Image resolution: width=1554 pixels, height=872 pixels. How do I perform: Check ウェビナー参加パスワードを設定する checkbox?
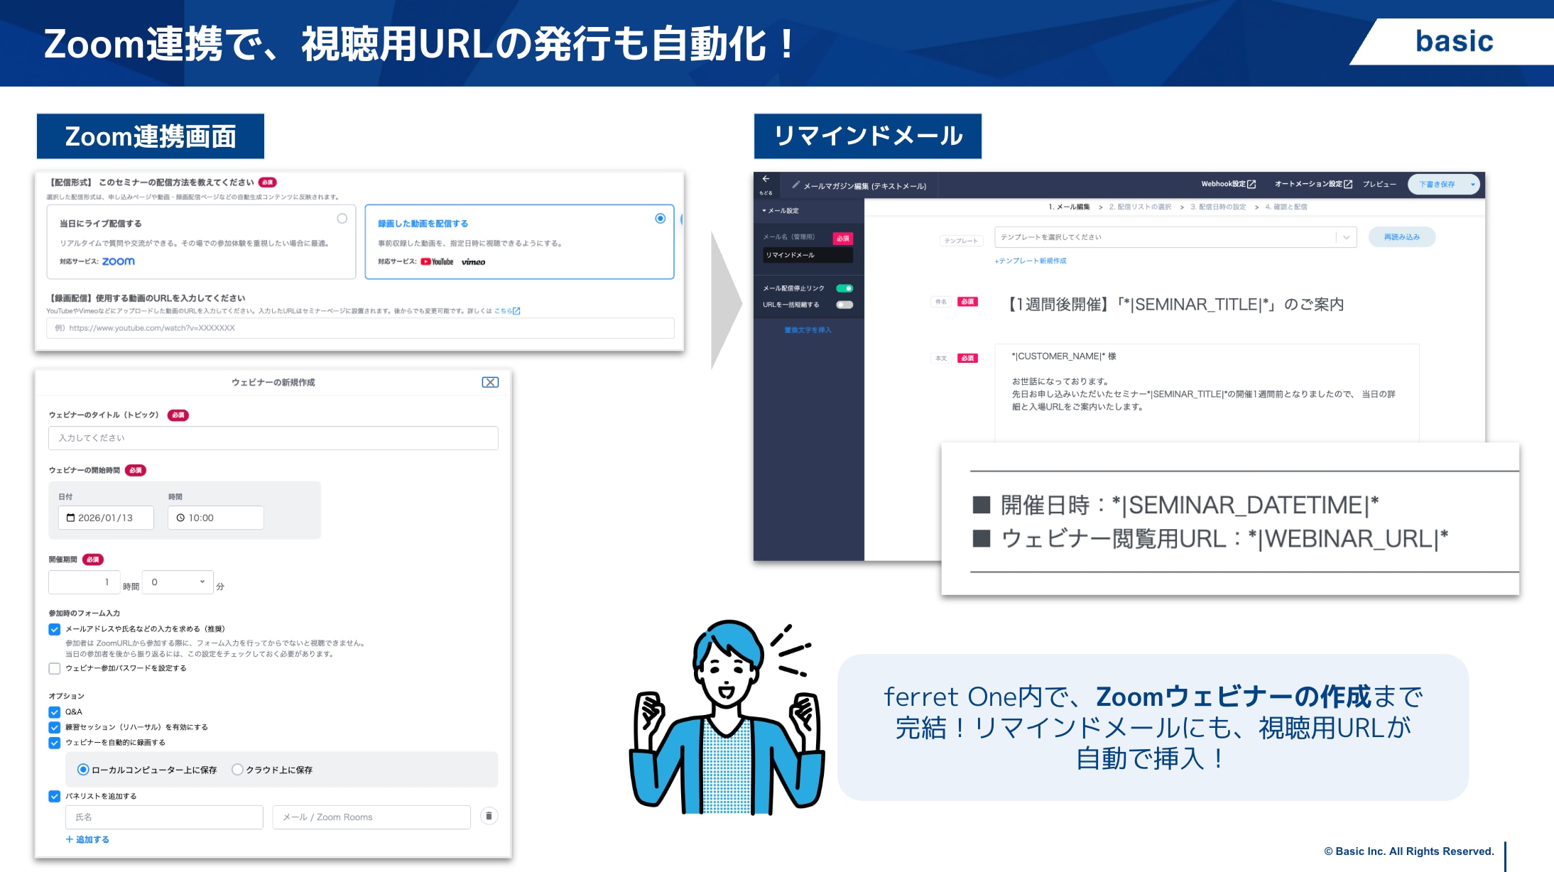click(x=55, y=668)
